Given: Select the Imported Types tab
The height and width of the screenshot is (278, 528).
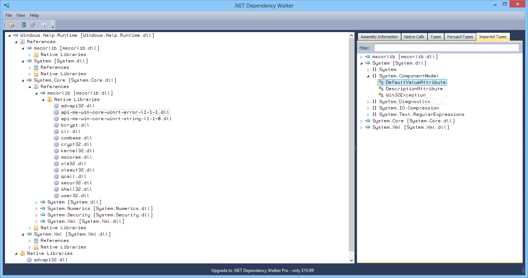Looking at the screenshot, I should [493, 37].
